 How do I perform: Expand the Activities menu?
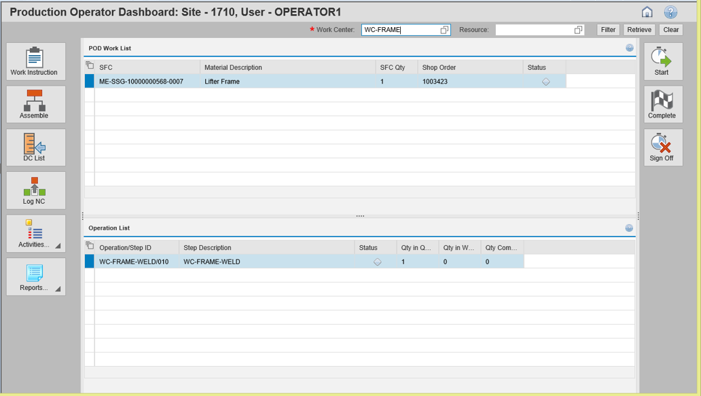coord(35,233)
